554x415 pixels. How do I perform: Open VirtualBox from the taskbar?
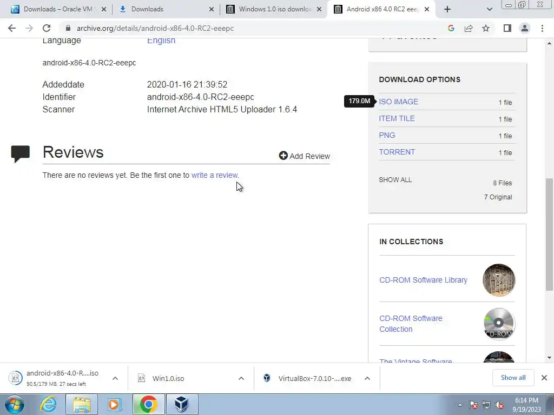click(182, 404)
